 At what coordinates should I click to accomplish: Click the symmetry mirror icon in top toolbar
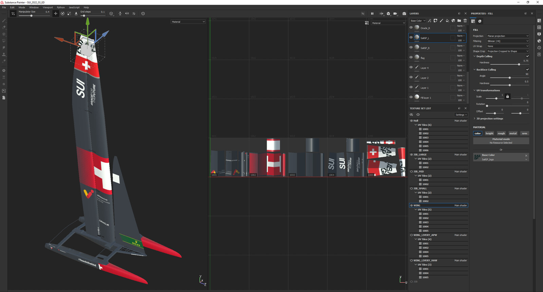127,14
